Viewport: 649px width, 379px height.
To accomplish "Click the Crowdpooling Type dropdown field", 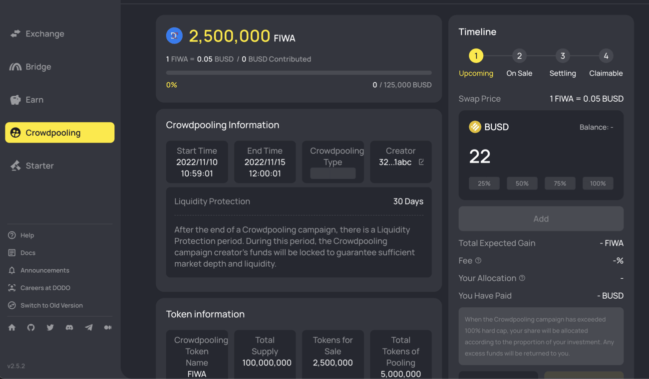I will (332, 173).
